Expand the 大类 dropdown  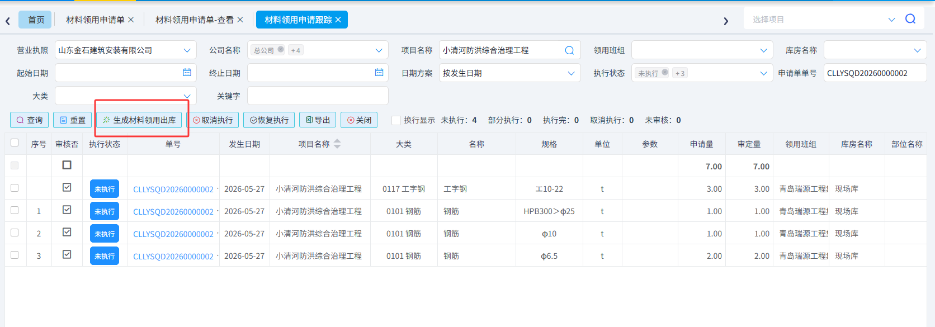click(x=187, y=96)
